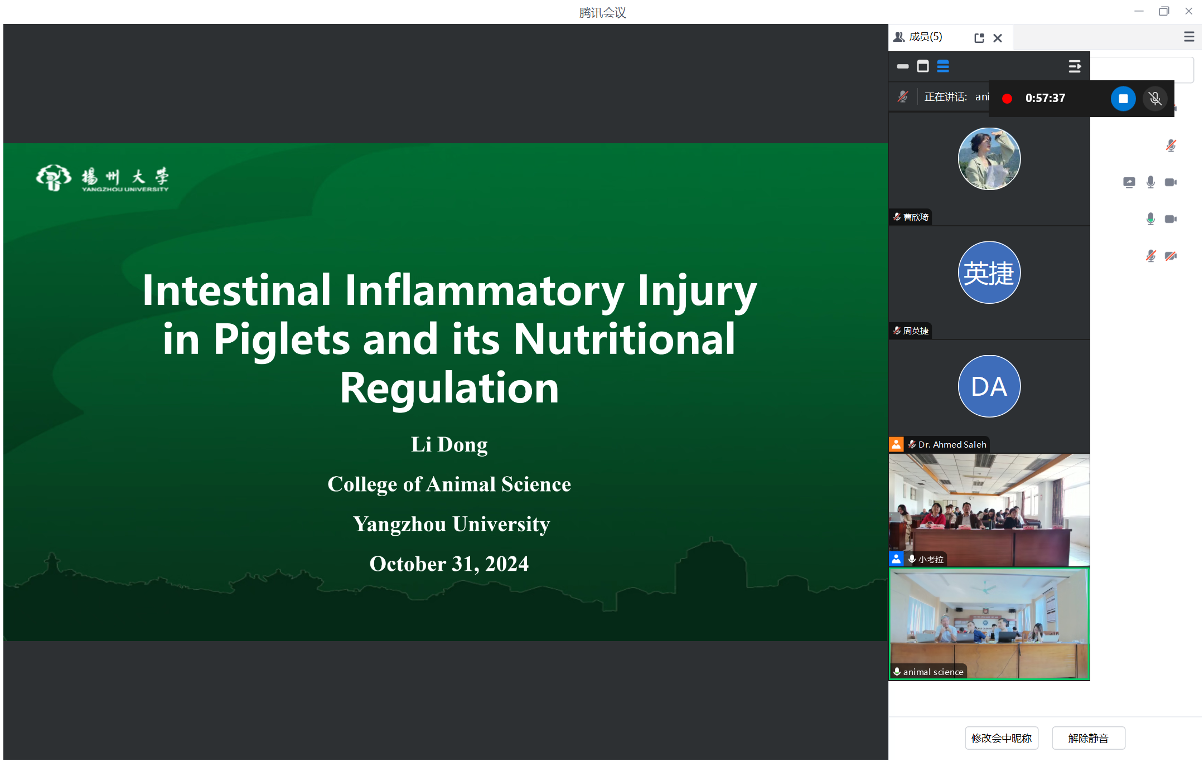This screenshot has height=762, width=1204.
Task: Close the members (成员) panel
Action: [998, 38]
